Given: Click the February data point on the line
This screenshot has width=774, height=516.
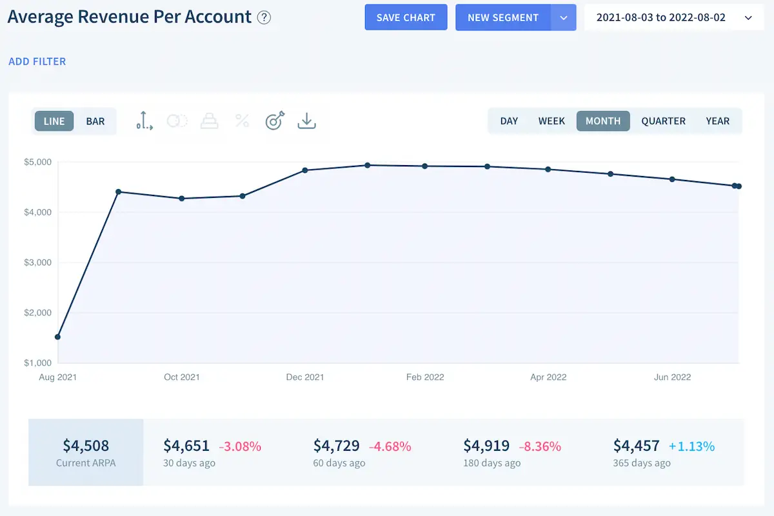Looking at the screenshot, I should [x=425, y=166].
